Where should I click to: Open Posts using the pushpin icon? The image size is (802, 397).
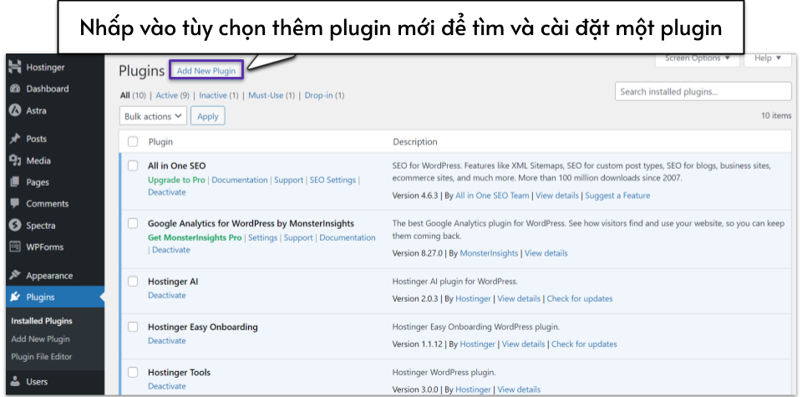click(14, 139)
